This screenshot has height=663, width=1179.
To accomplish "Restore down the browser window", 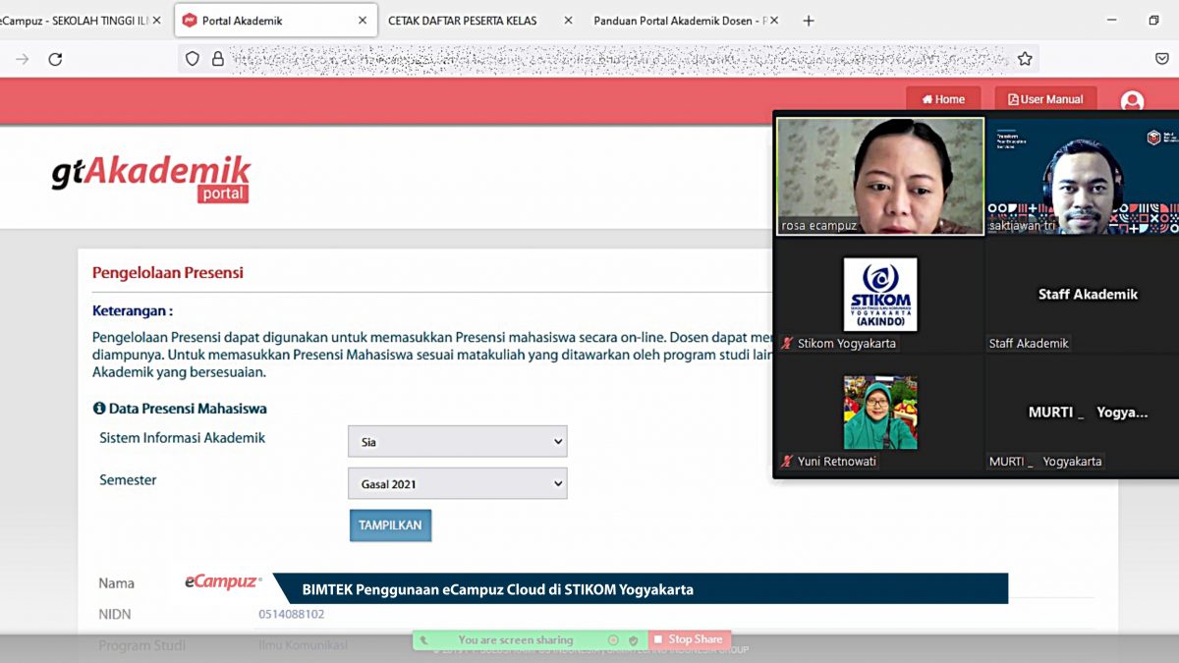I will [1153, 20].
